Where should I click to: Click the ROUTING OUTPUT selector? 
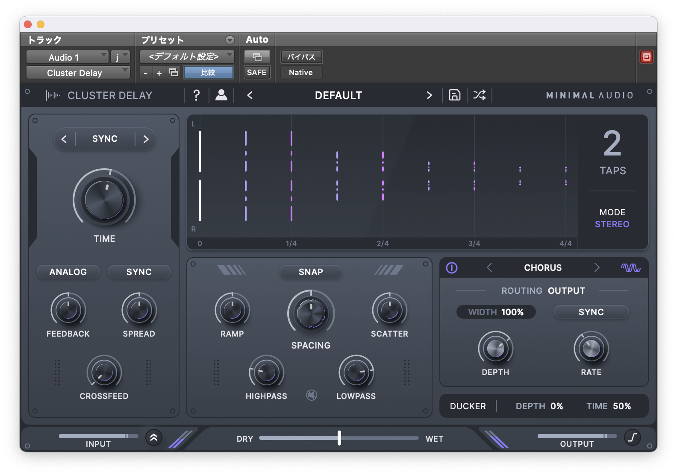543,291
